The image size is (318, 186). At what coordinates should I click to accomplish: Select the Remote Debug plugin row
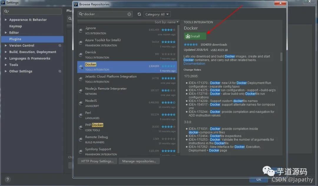coord(127,139)
